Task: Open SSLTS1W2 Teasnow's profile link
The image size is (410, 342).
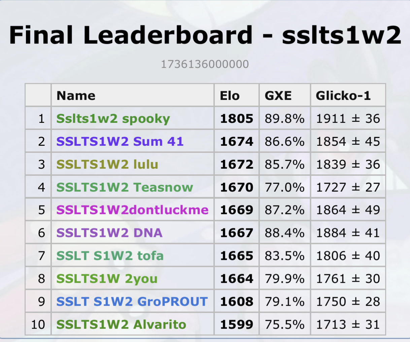Action: 125,187
